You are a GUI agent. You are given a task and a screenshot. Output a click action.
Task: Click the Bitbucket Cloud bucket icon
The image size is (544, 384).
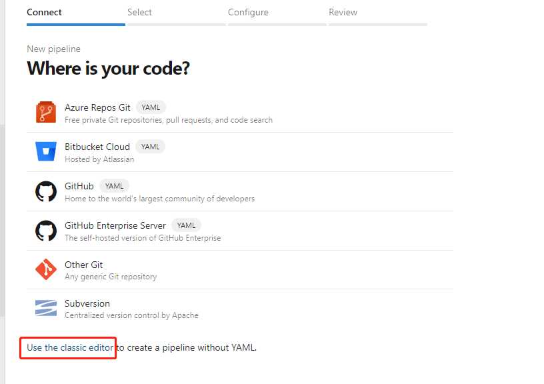(x=46, y=151)
